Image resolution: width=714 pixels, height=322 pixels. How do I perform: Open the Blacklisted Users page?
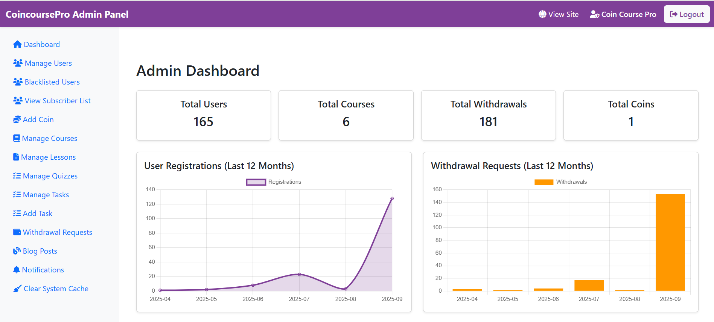[52, 82]
